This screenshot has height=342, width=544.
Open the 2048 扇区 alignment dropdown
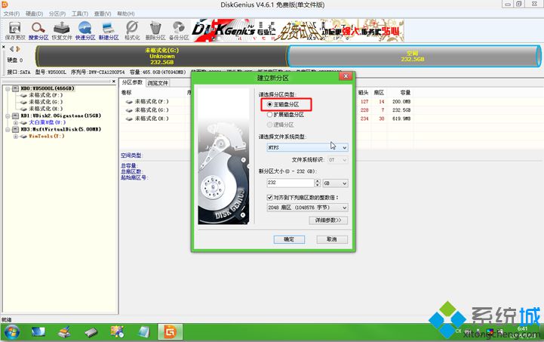pyautogui.click(x=307, y=208)
